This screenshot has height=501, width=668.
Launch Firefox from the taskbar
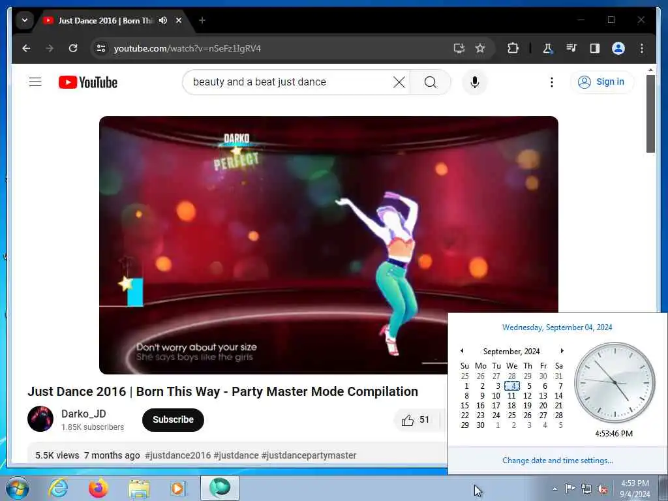(x=98, y=488)
